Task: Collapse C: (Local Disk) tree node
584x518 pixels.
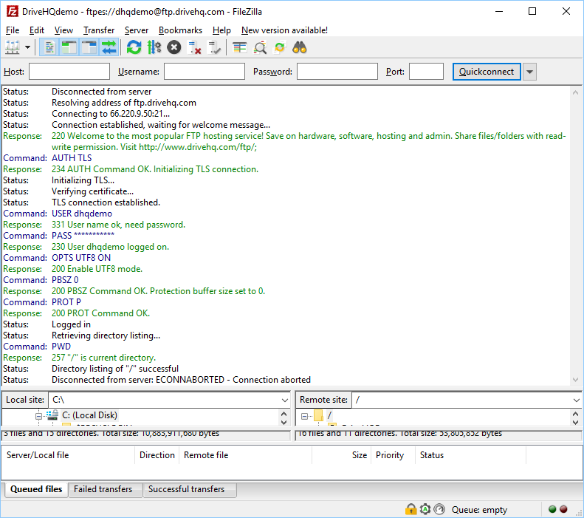Action: pyautogui.click(x=38, y=415)
